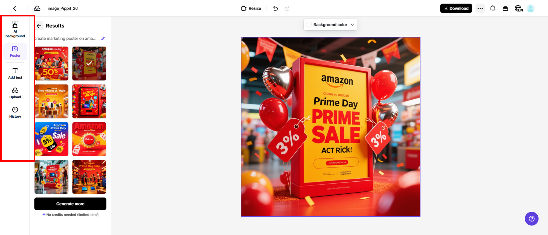Edit the prompt with pencil icon
This screenshot has width=548, height=235.
click(103, 38)
